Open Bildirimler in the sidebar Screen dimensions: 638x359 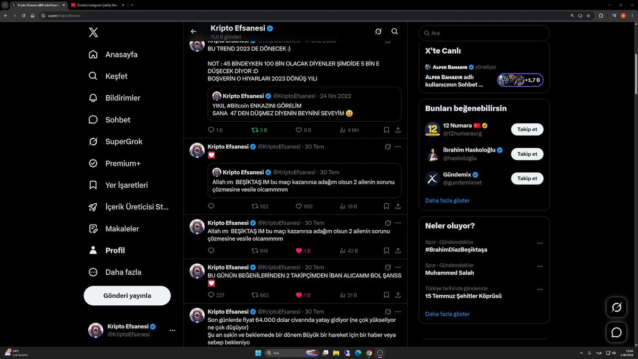(114, 98)
